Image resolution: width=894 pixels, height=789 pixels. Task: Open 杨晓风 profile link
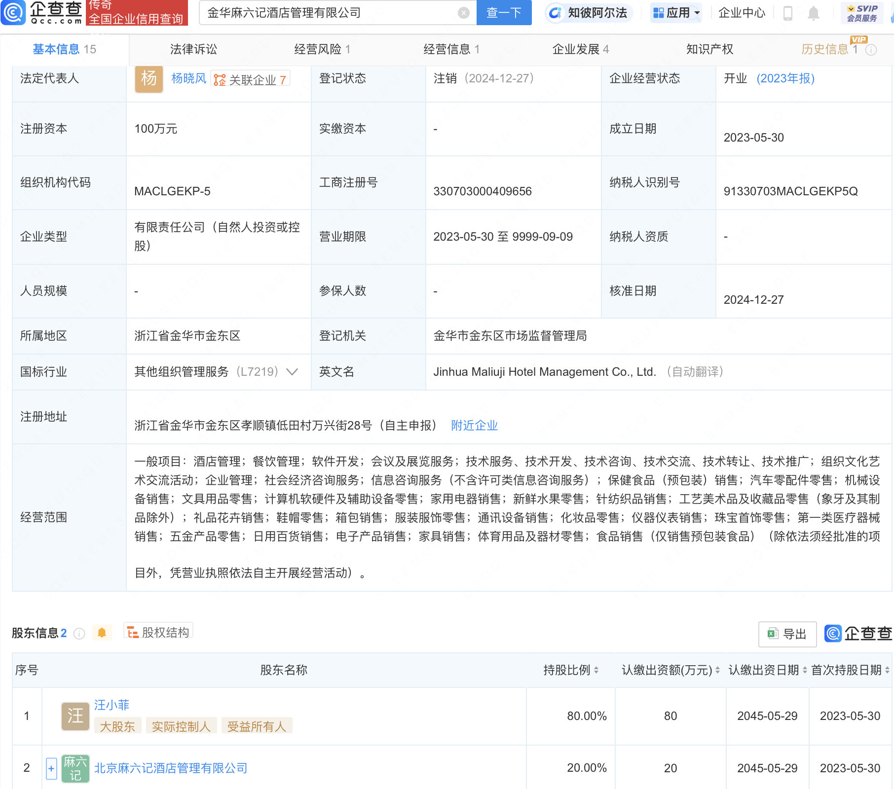(188, 78)
